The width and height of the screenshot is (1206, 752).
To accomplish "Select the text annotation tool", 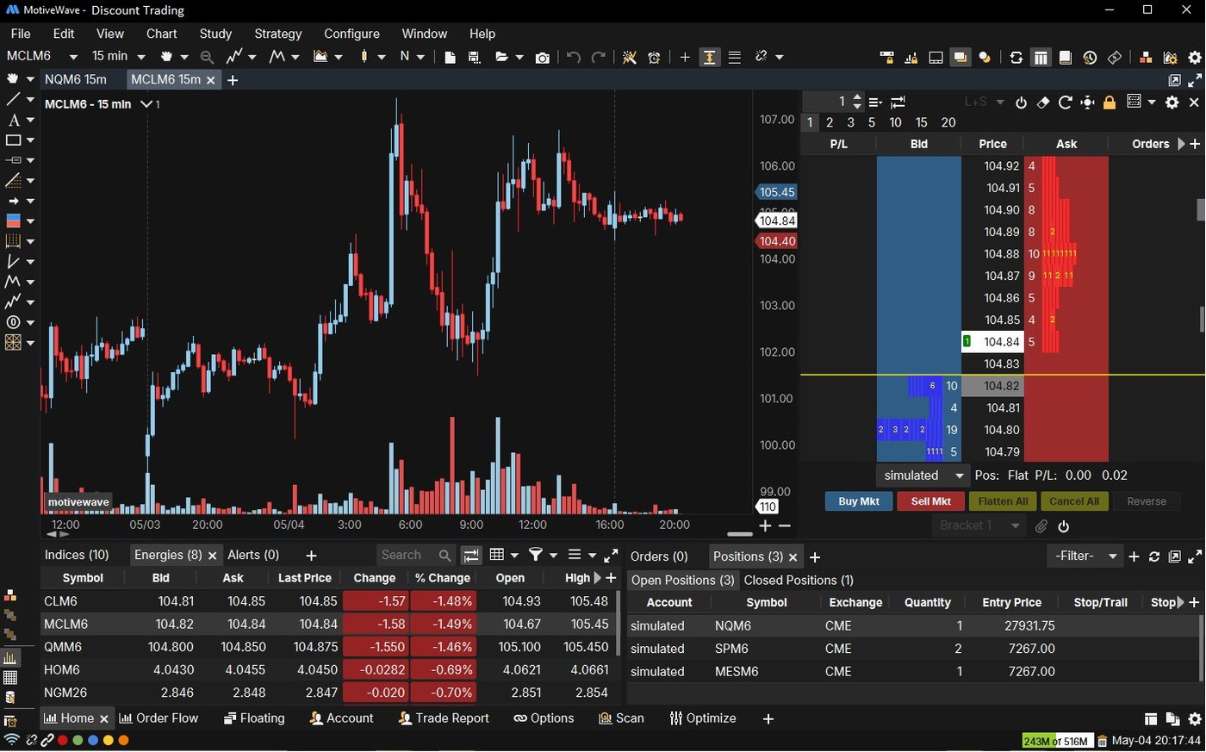I will pyautogui.click(x=14, y=120).
